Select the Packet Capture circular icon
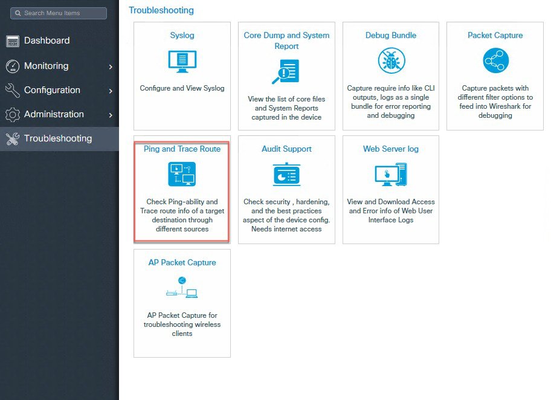 [x=495, y=61]
